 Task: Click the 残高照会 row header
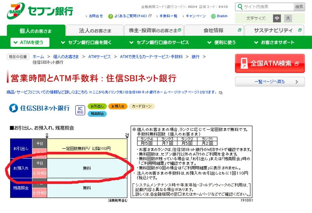click(x=21, y=188)
